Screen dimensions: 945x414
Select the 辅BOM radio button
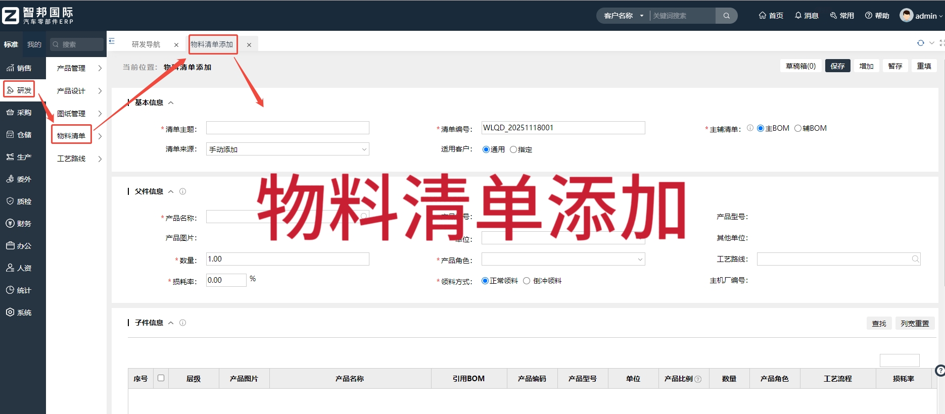[x=798, y=128]
